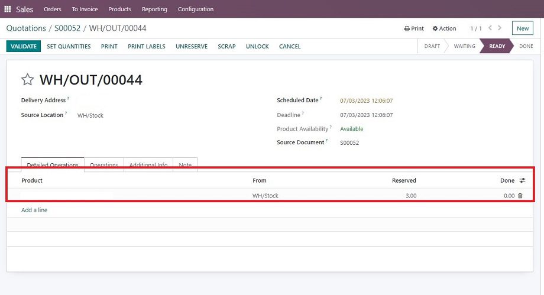Switch to the Additional Info tab
The image size is (544, 295).
(148, 165)
